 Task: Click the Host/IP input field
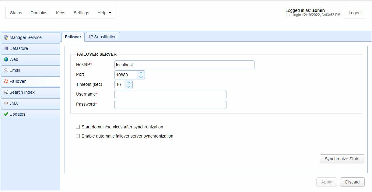(184, 65)
